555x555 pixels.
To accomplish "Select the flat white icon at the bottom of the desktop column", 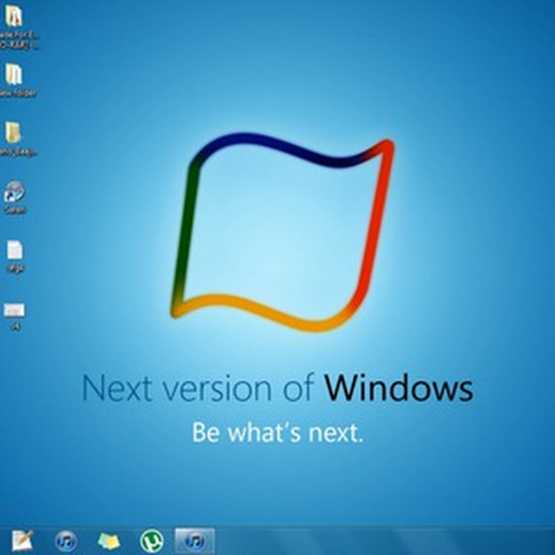I will coord(14,310).
